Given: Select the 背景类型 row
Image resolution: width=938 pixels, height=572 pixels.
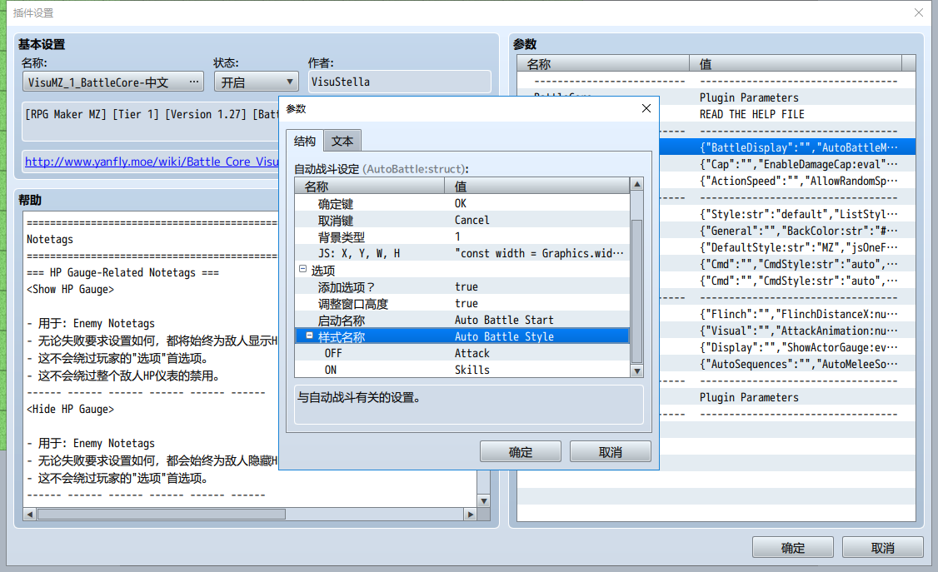Looking at the screenshot, I should click(x=462, y=236).
